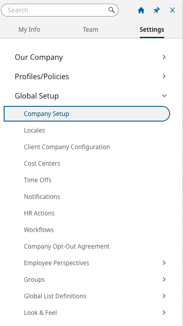Image resolution: width=183 pixels, height=326 pixels.
Task: Expand the Profiles/Policies section chevron
Action: click(164, 76)
